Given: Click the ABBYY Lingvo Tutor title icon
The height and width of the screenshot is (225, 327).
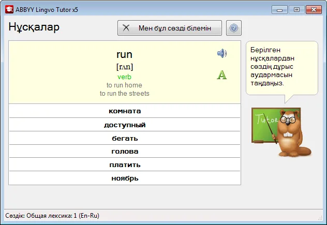Looking at the screenshot, I should coord(9,10).
